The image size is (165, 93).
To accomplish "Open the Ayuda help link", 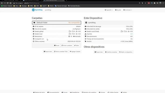I will click(x=118, y=10).
